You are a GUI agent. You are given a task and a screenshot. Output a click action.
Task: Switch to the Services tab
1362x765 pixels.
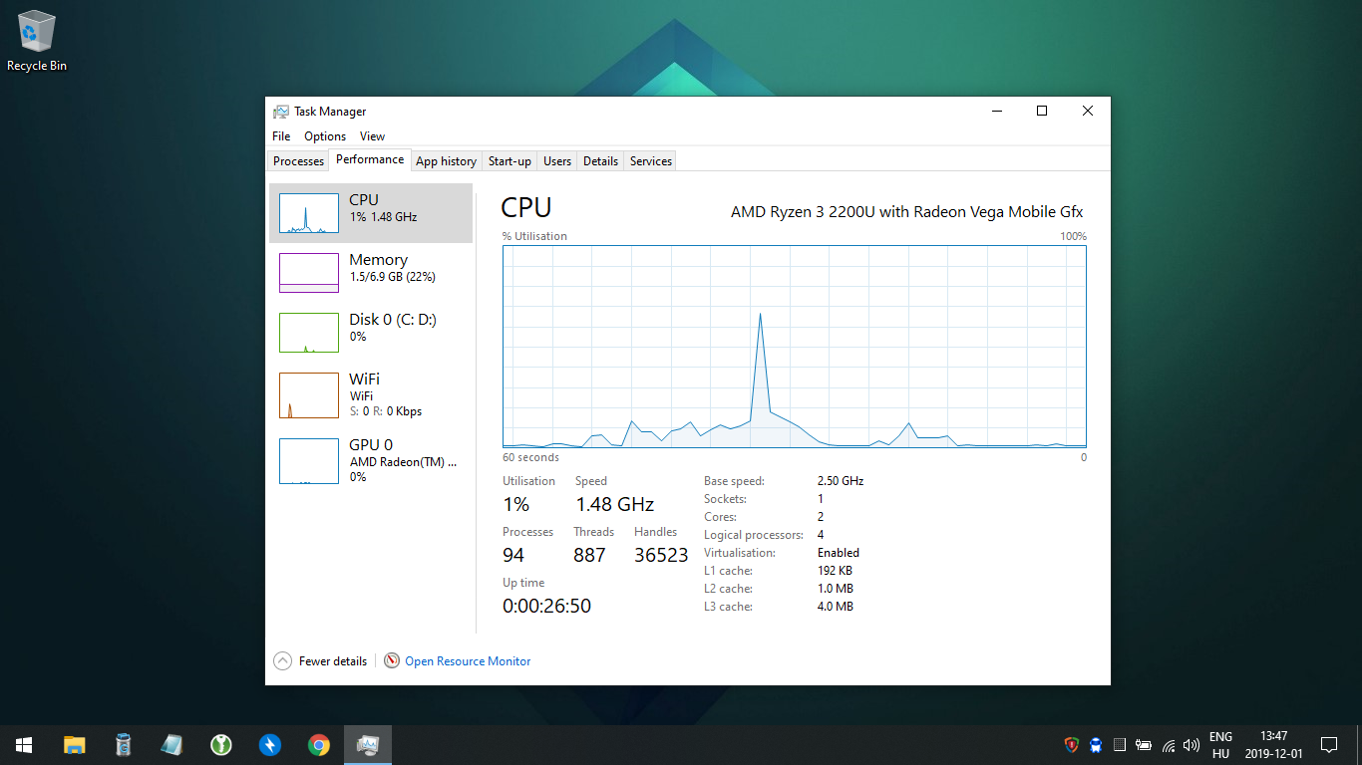(651, 161)
